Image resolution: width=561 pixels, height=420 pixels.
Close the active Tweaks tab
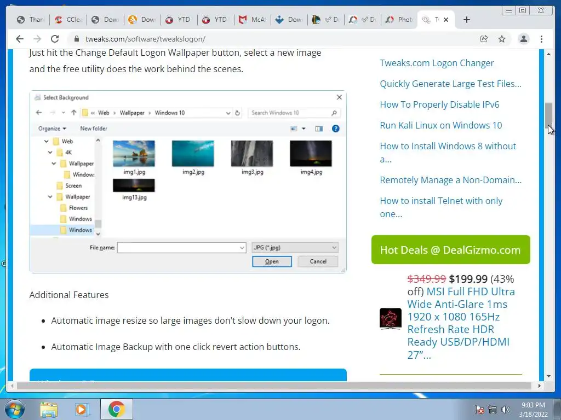pyautogui.click(x=446, y=20)
